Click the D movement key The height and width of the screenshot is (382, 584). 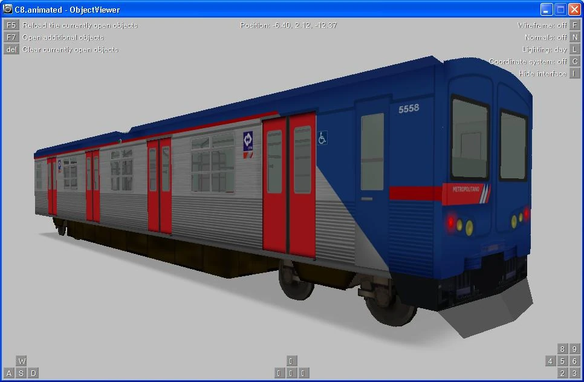click(x=33, y=373)
